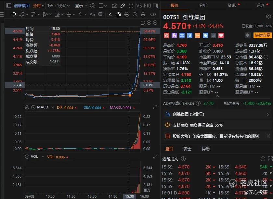Select the 盘口 tab
Viewport: 273px width, 199px height.
click(169, 149)
